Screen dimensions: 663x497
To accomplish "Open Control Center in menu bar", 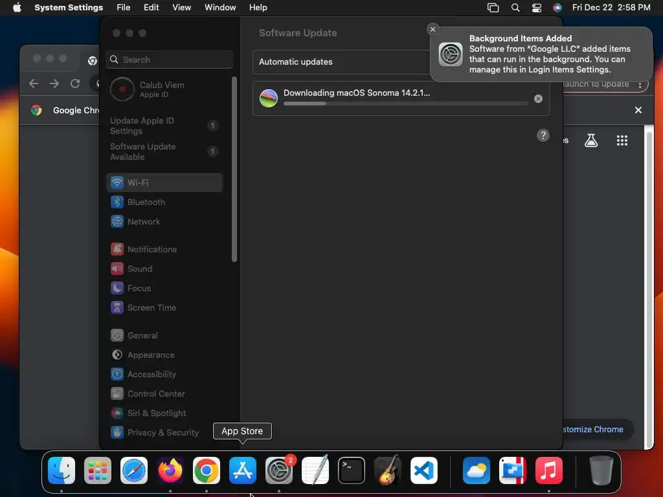I will point(537,7).
